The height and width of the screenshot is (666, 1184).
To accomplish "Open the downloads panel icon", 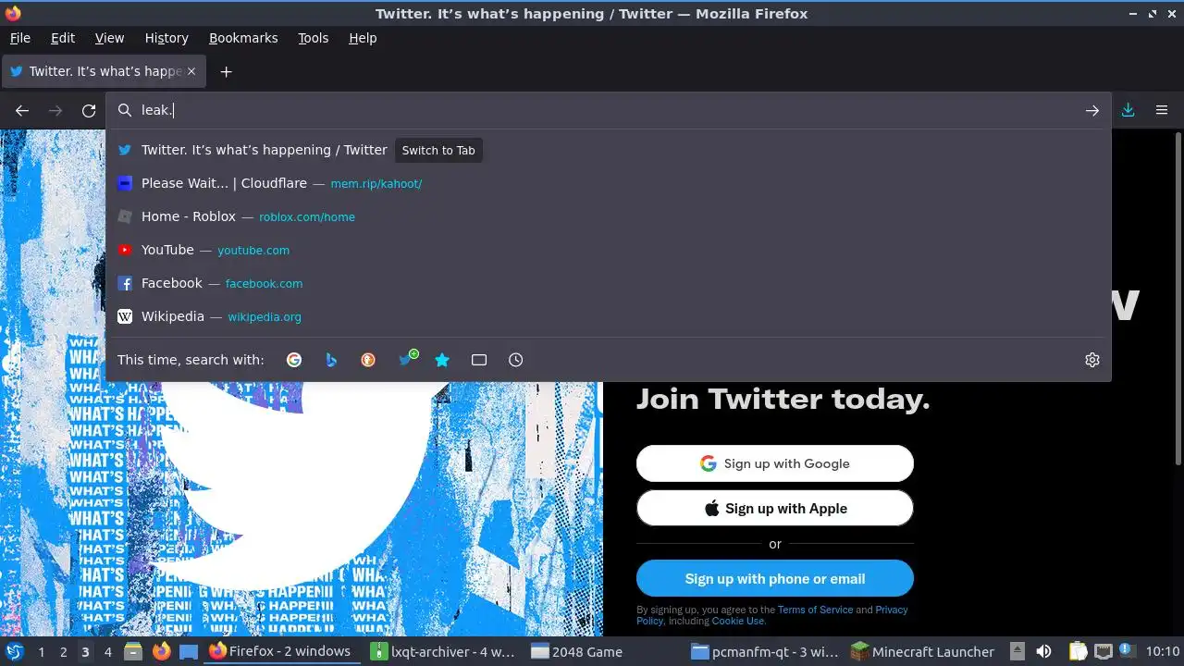I will (x=1128, y=110).
